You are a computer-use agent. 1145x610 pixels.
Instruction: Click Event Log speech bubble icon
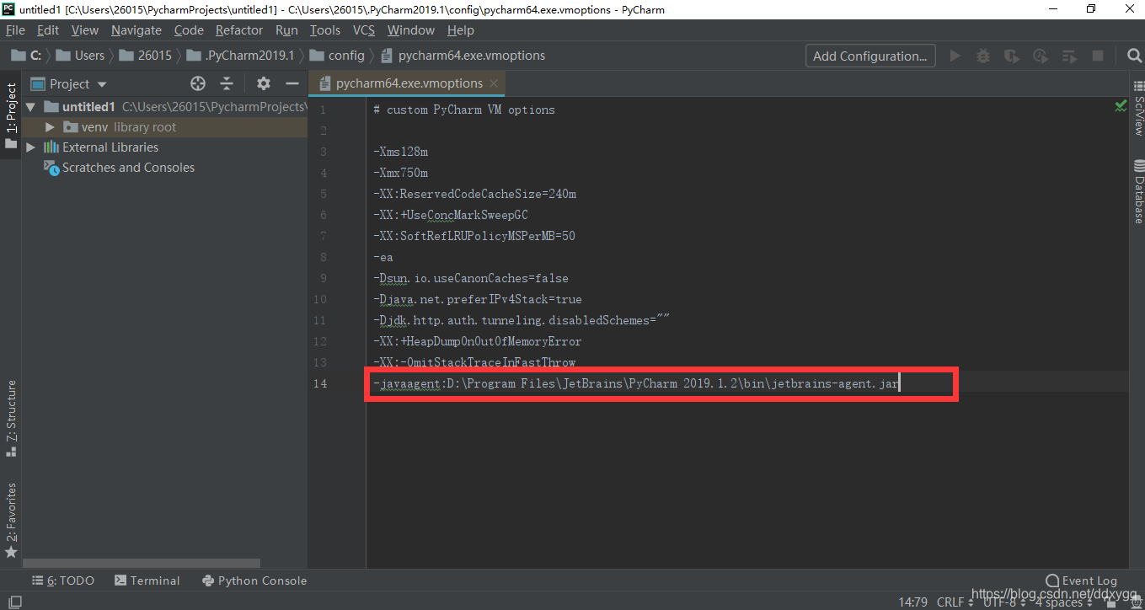[1052, 581]
